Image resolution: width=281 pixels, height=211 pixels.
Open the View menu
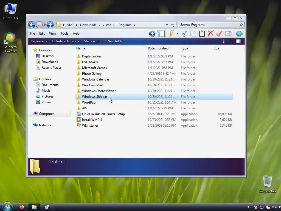52,34
